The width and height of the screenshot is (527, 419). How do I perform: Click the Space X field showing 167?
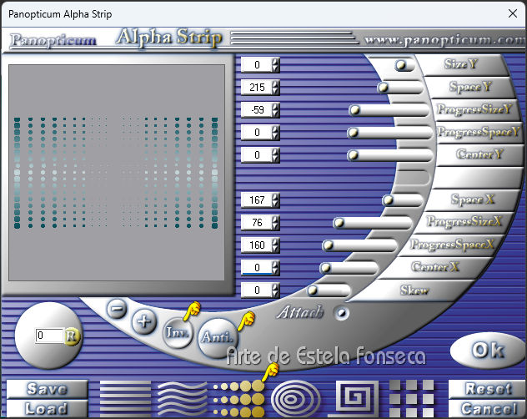[x=257, y=200]
